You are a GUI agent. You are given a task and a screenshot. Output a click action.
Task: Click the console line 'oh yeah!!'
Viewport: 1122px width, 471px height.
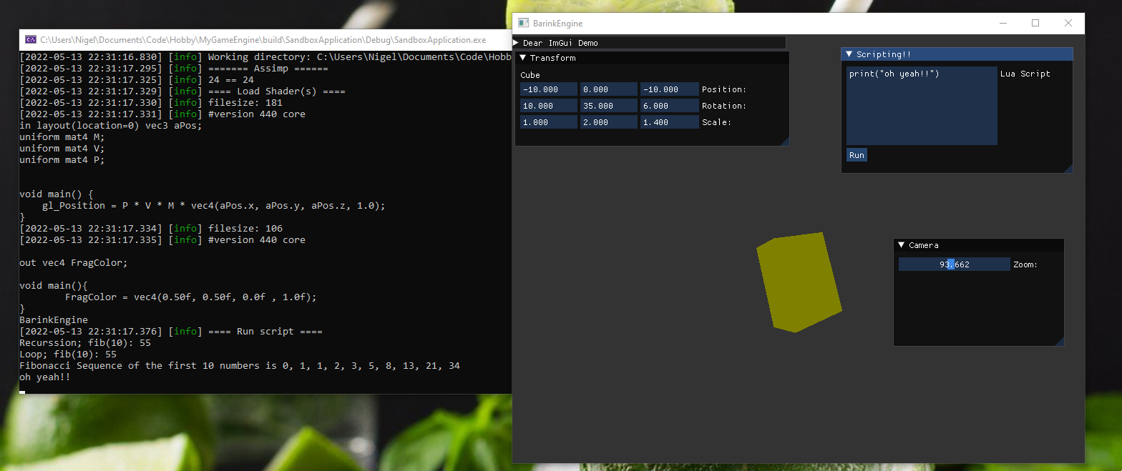(45, 377)
